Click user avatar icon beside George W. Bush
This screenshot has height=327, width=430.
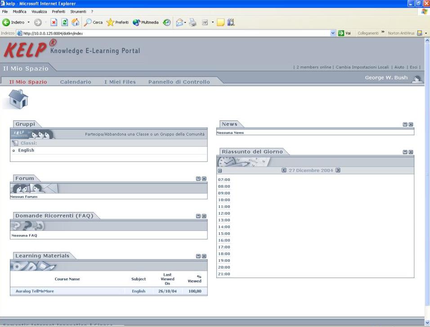pyautogui.click(x=417, y=80)
